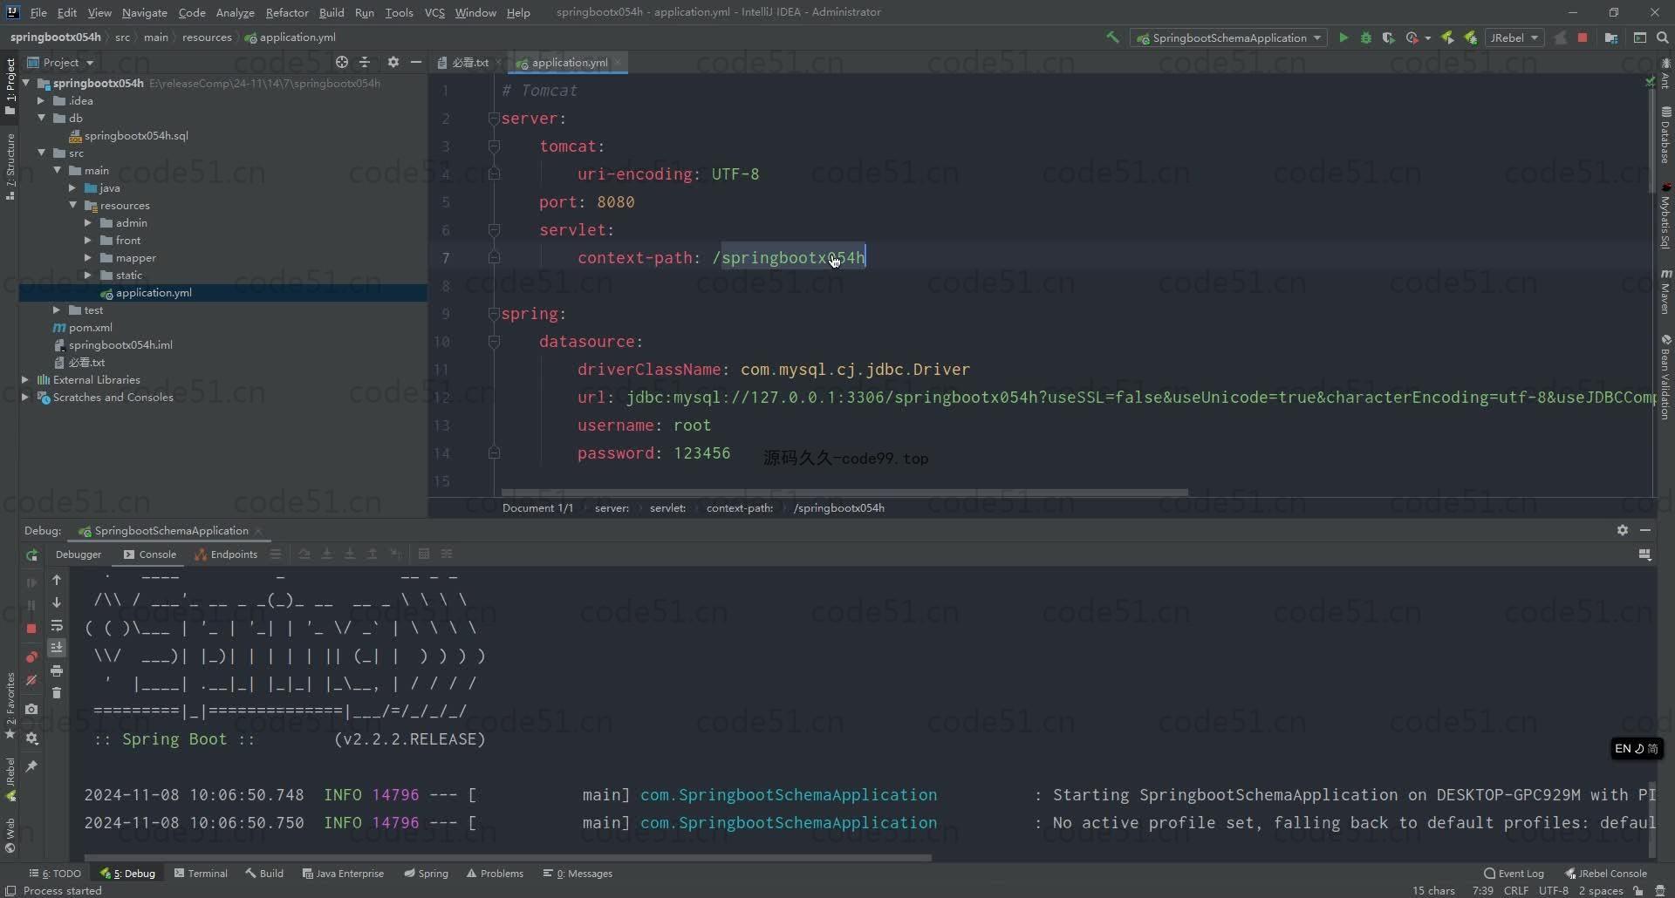1675x898 pixels.
Task: Stop the running process in the top toolbar
Action: pos(1583,37)
